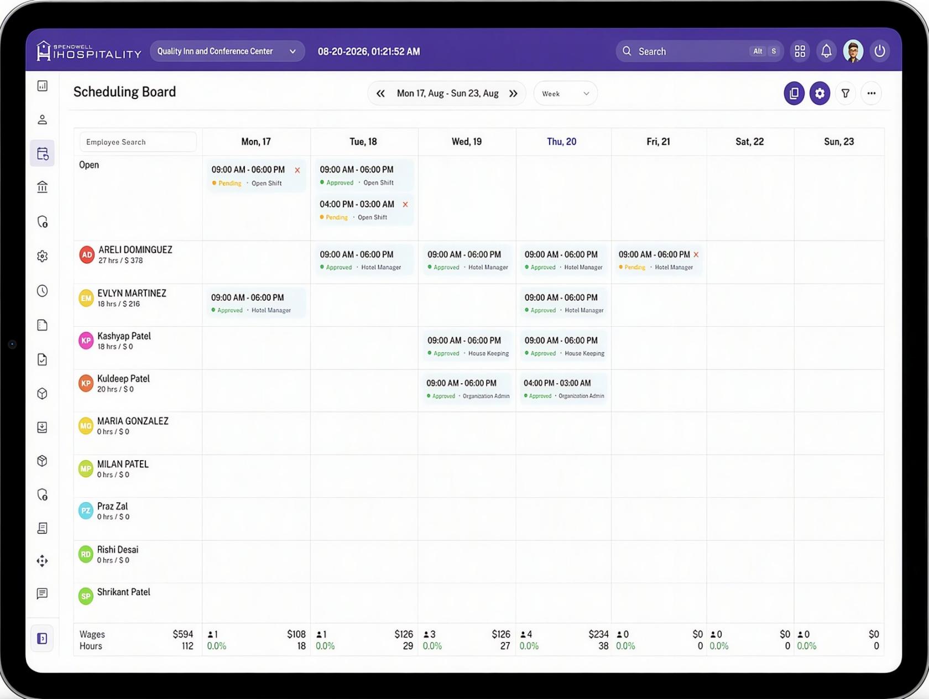Screen dimensions: 929x699
Task: Open the move arrows icon in sidebar
Action: coord(43,561)
